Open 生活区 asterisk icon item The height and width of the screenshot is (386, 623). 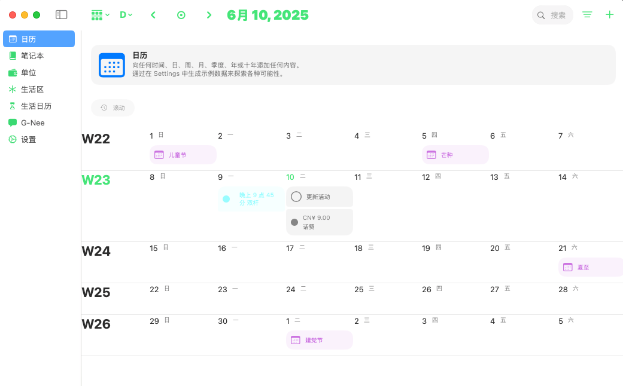[32, 89]
